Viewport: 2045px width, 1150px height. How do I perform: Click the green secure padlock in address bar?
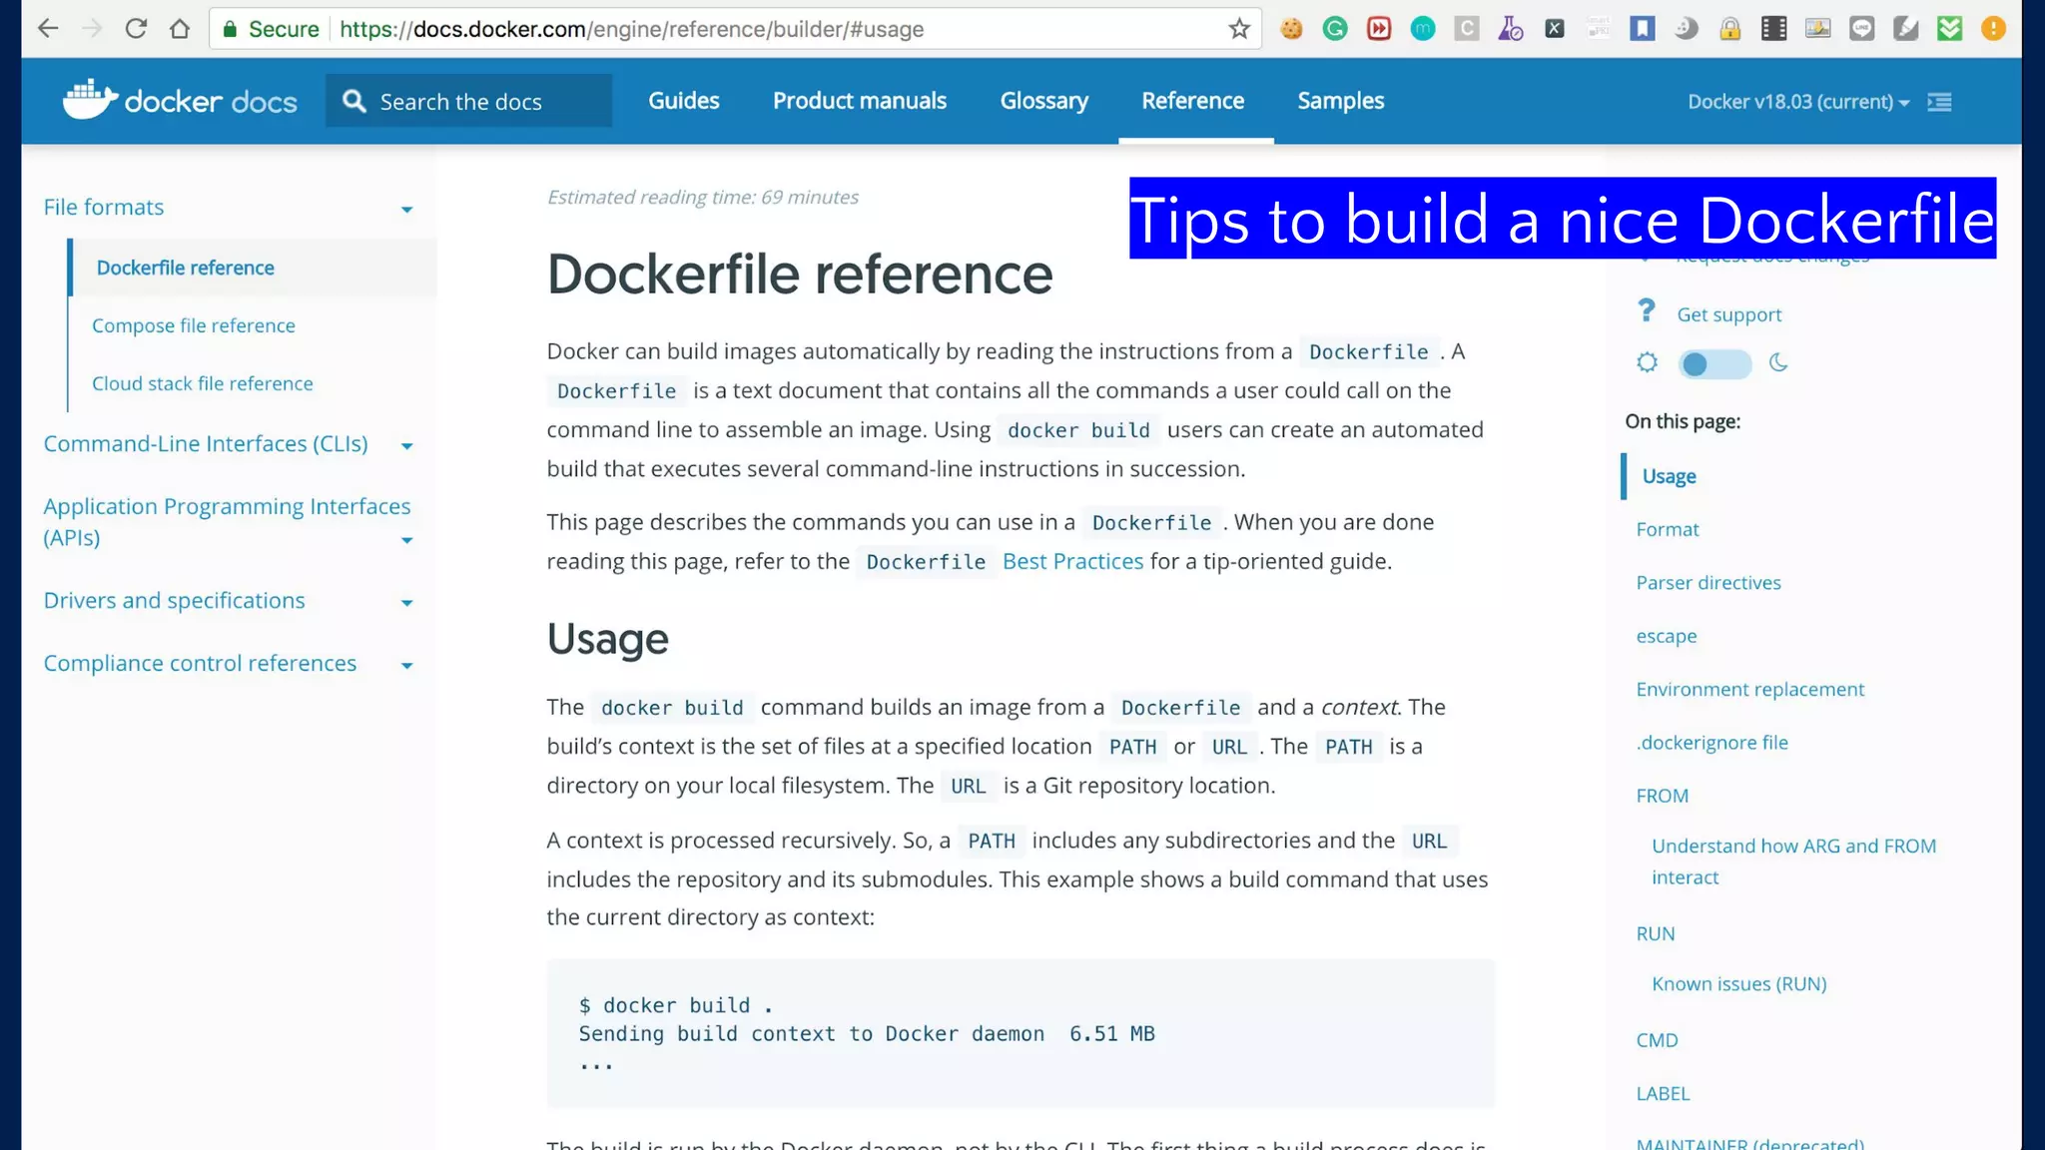[x=230, y=29]
